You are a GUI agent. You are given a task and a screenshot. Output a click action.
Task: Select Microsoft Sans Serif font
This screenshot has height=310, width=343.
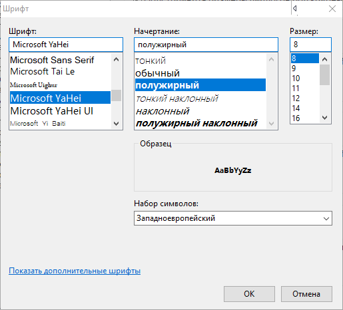pos(60,60)
